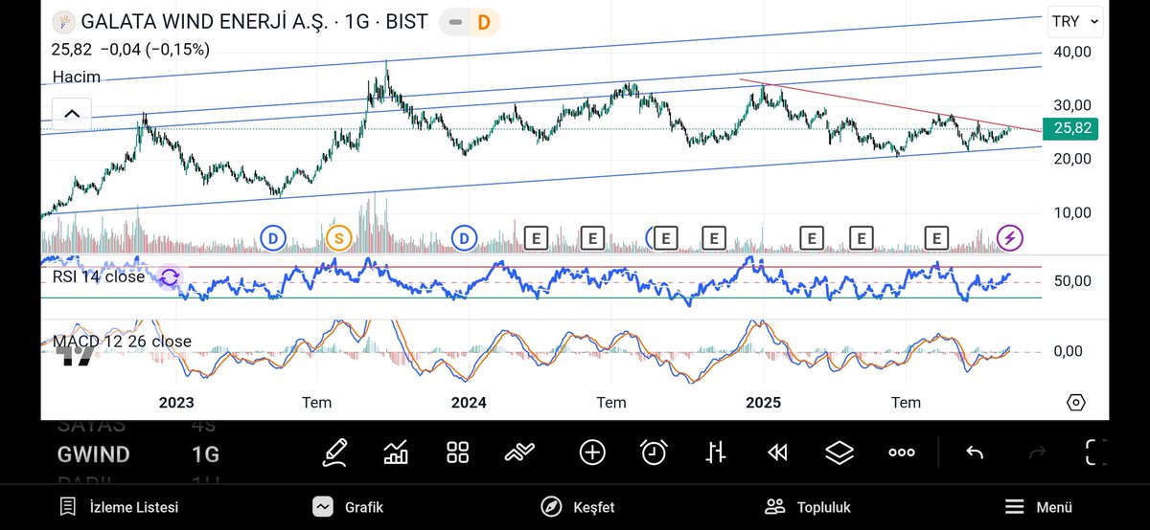
Task: Open the indicators chart icon
Action: [x=396, y=452]
